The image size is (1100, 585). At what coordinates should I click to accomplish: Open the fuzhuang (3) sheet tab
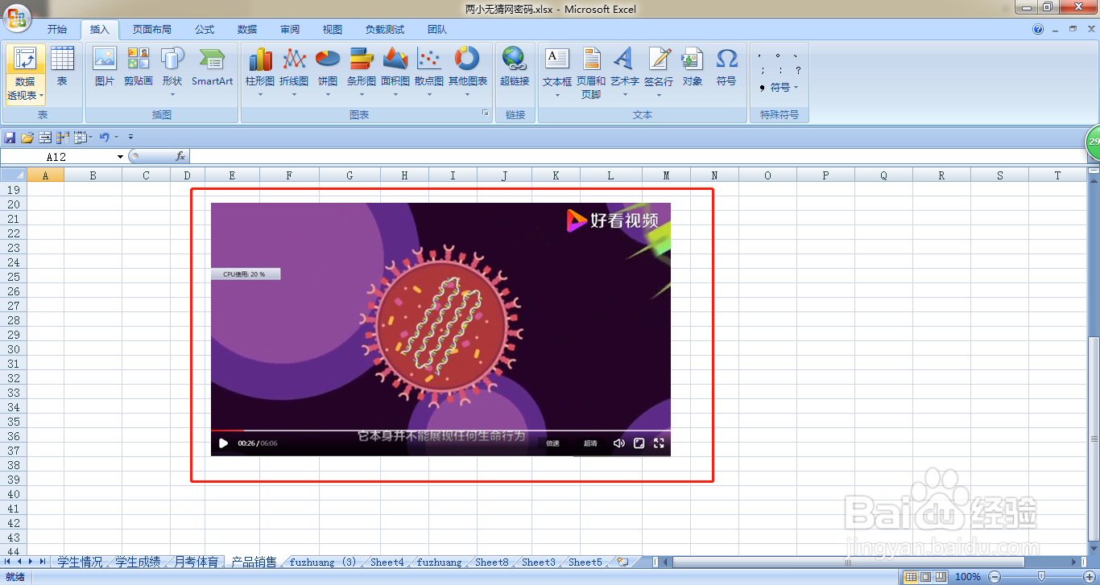(x=322, y=562)
